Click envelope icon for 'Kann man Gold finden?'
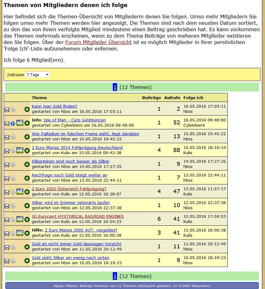The height and width of the screenshot is (289, 265). point(7,109)
